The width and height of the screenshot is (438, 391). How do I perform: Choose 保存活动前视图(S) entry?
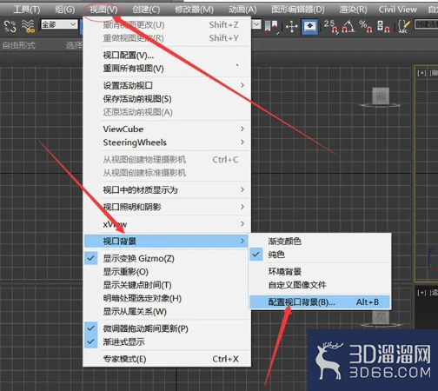(167, 99)
